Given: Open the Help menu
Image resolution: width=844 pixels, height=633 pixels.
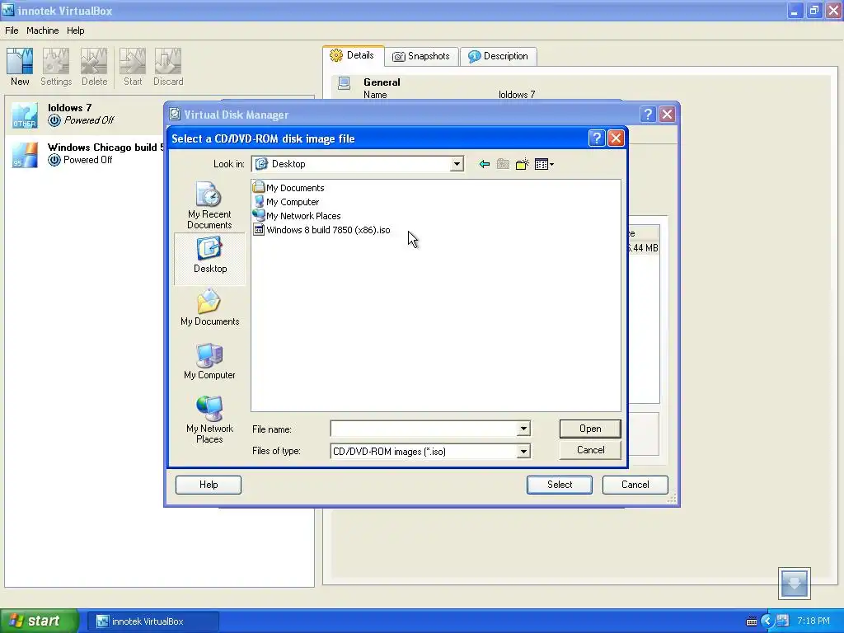Looking at the screenshot, I should point(75,30).
